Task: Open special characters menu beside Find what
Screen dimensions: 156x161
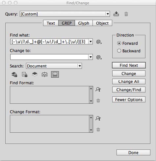Action: pos(99,42)
